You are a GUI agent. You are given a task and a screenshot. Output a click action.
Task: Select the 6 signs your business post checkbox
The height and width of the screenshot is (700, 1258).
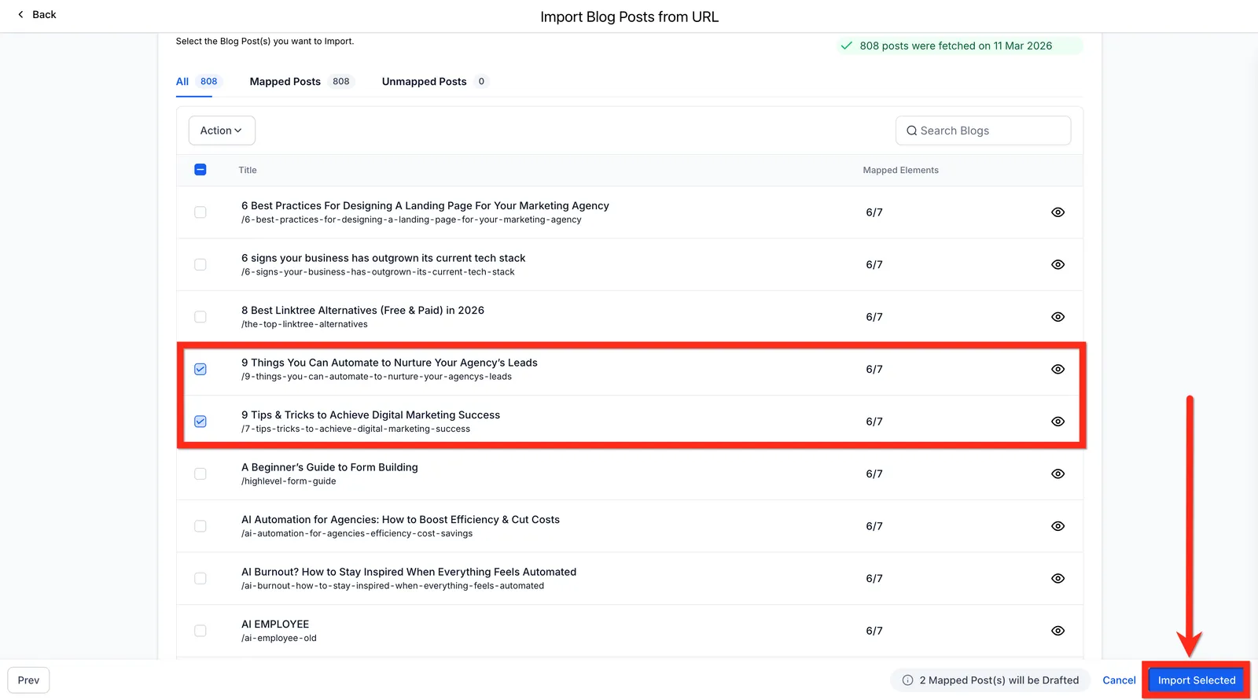(x=200, y=264)
